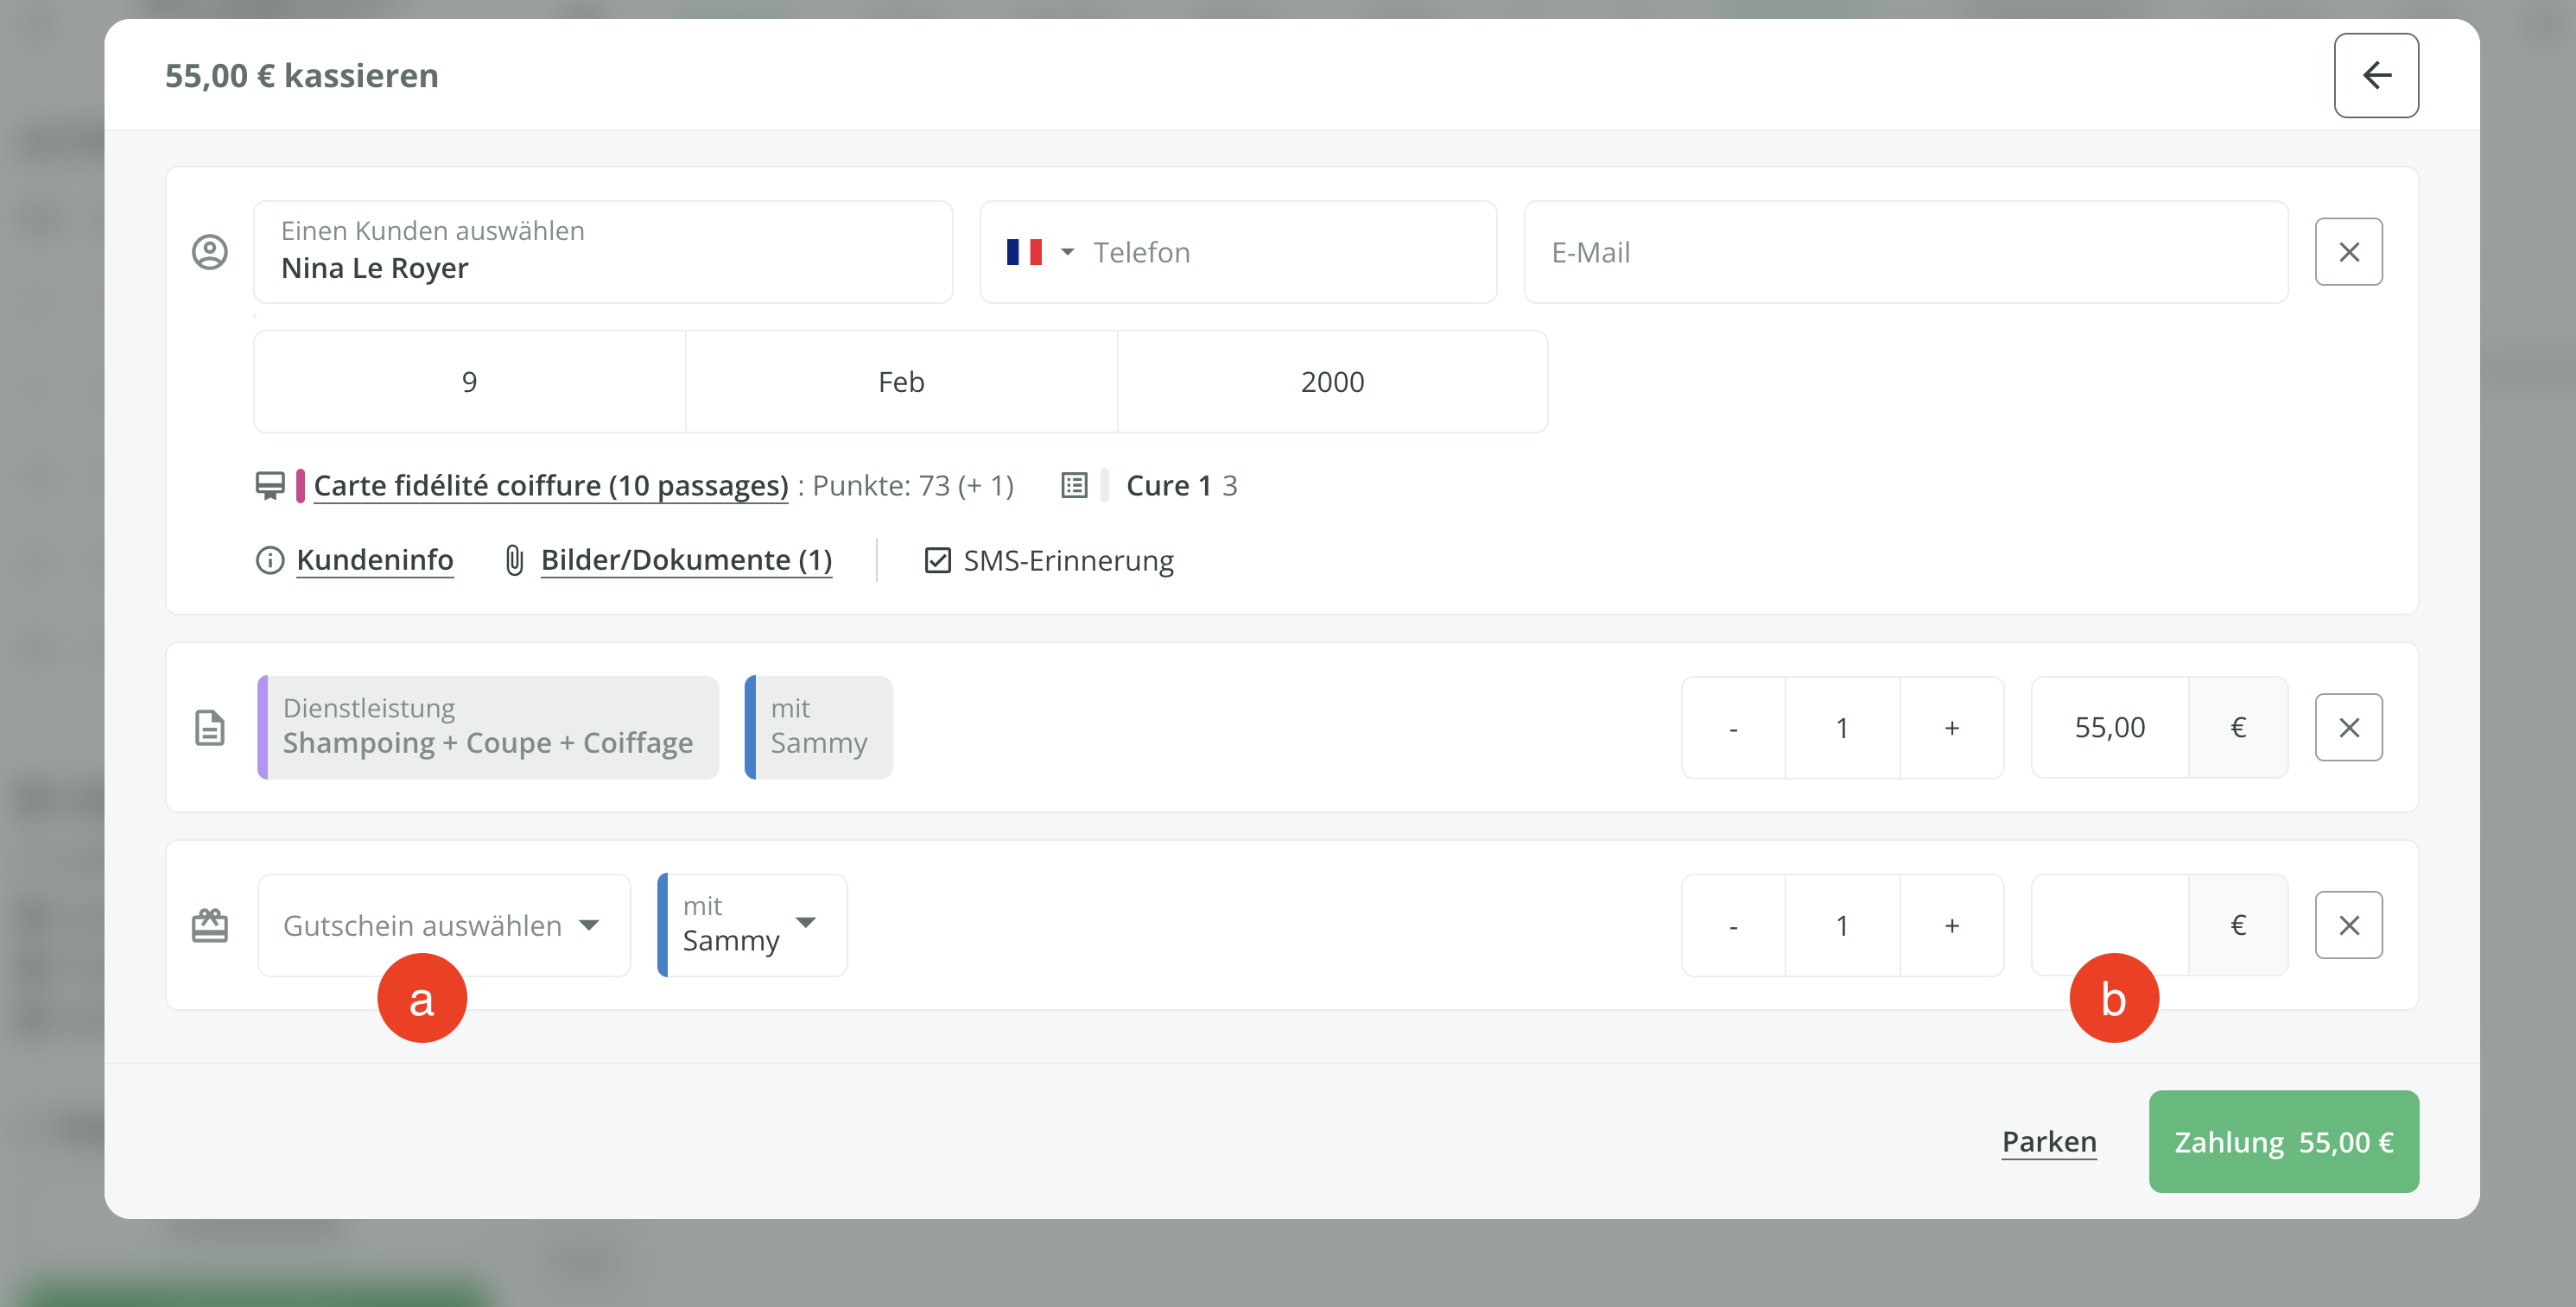
Task: Click the Parken link
Action: [x=2048, y=1141]
